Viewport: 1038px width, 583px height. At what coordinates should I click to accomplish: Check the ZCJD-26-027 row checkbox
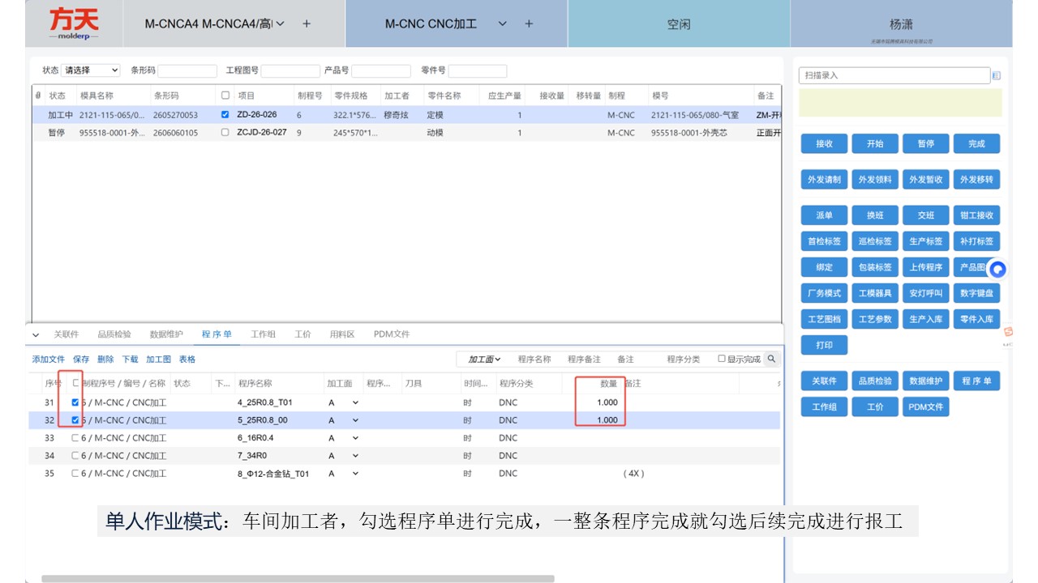225,133
